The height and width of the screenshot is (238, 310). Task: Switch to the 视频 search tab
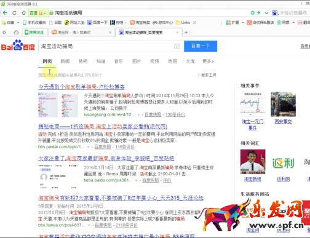coord(154,61)
